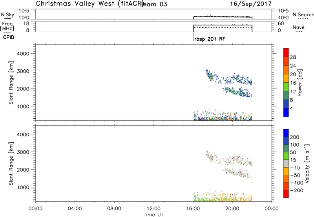
Task: Pick the bright blue lowest Power color segment
Action: 286,112
